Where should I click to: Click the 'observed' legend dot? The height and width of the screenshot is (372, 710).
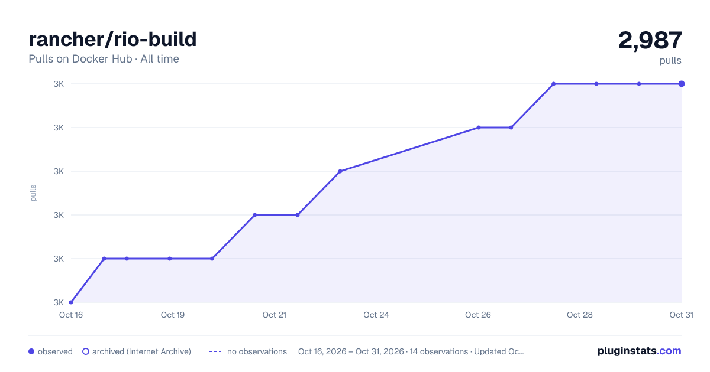[x=31, y=351]
